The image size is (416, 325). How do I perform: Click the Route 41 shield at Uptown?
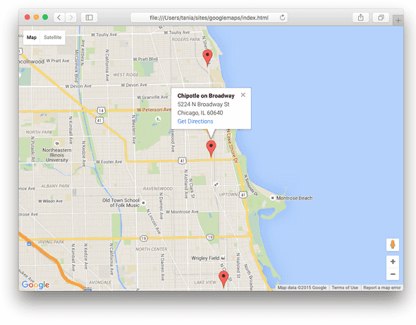point(243,195)
